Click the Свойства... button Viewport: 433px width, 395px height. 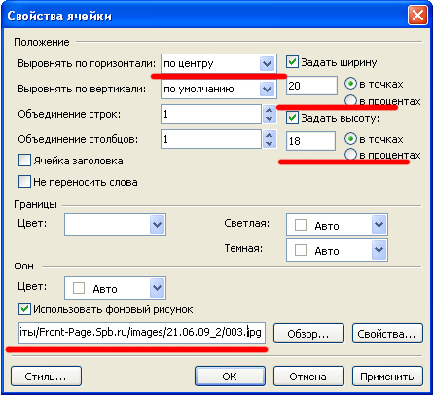(387, 334)
